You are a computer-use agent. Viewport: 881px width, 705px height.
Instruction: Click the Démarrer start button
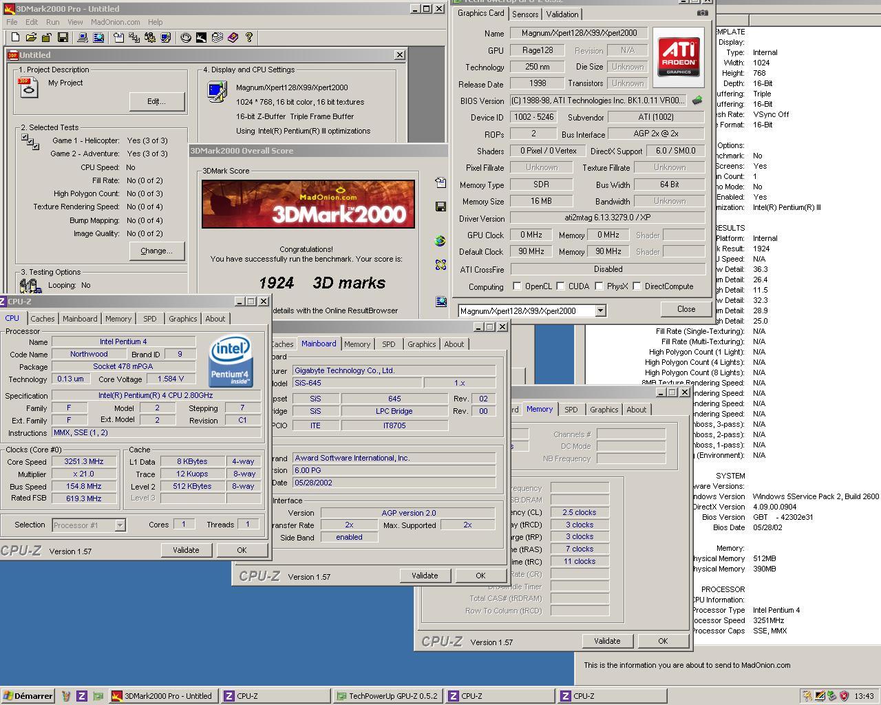point(28,696)
